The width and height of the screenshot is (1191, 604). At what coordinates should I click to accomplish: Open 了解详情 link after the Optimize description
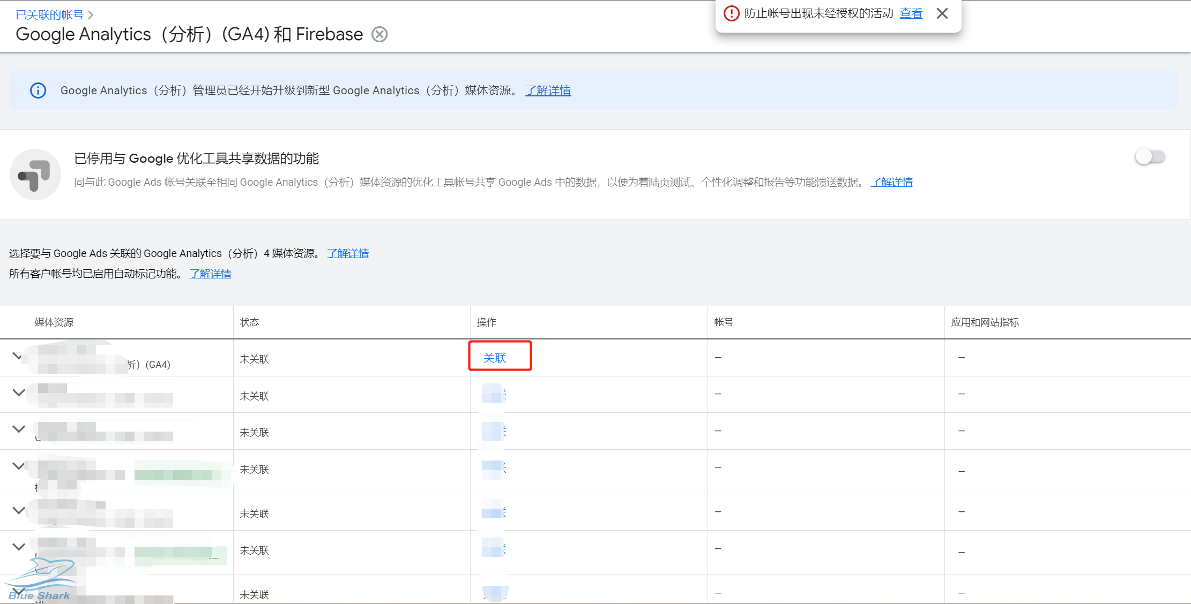click(891, 182)
